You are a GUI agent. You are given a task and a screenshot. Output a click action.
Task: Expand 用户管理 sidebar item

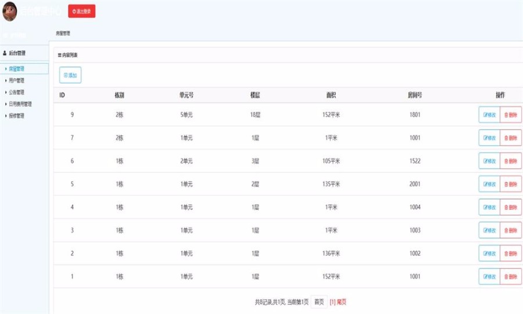tap(16, 80)
